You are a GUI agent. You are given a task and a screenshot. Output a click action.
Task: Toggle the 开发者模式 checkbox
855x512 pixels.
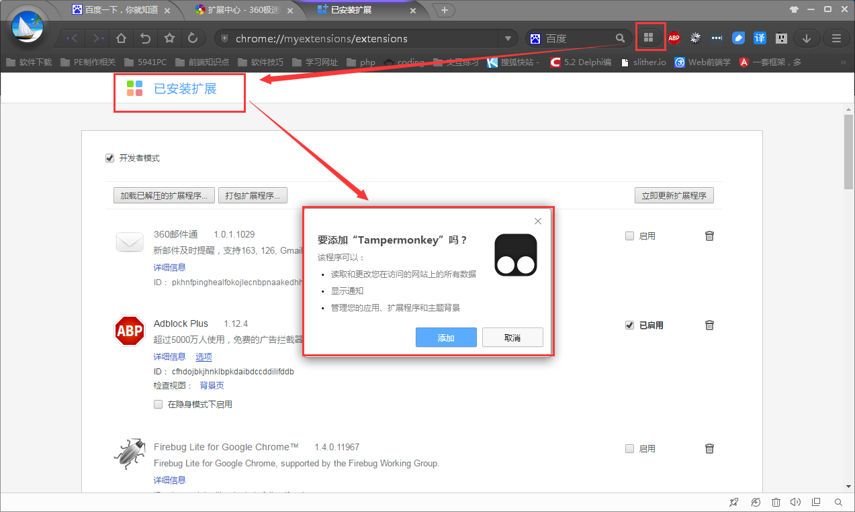click(109, 158)
